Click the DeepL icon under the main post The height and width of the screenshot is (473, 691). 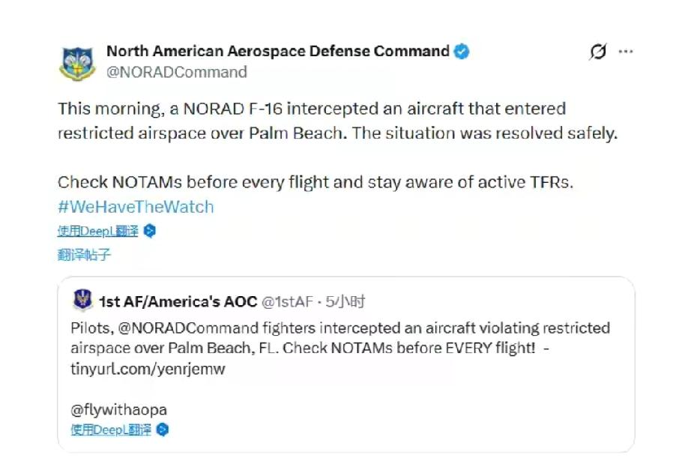pyautogui.click(x=149, y=231)
